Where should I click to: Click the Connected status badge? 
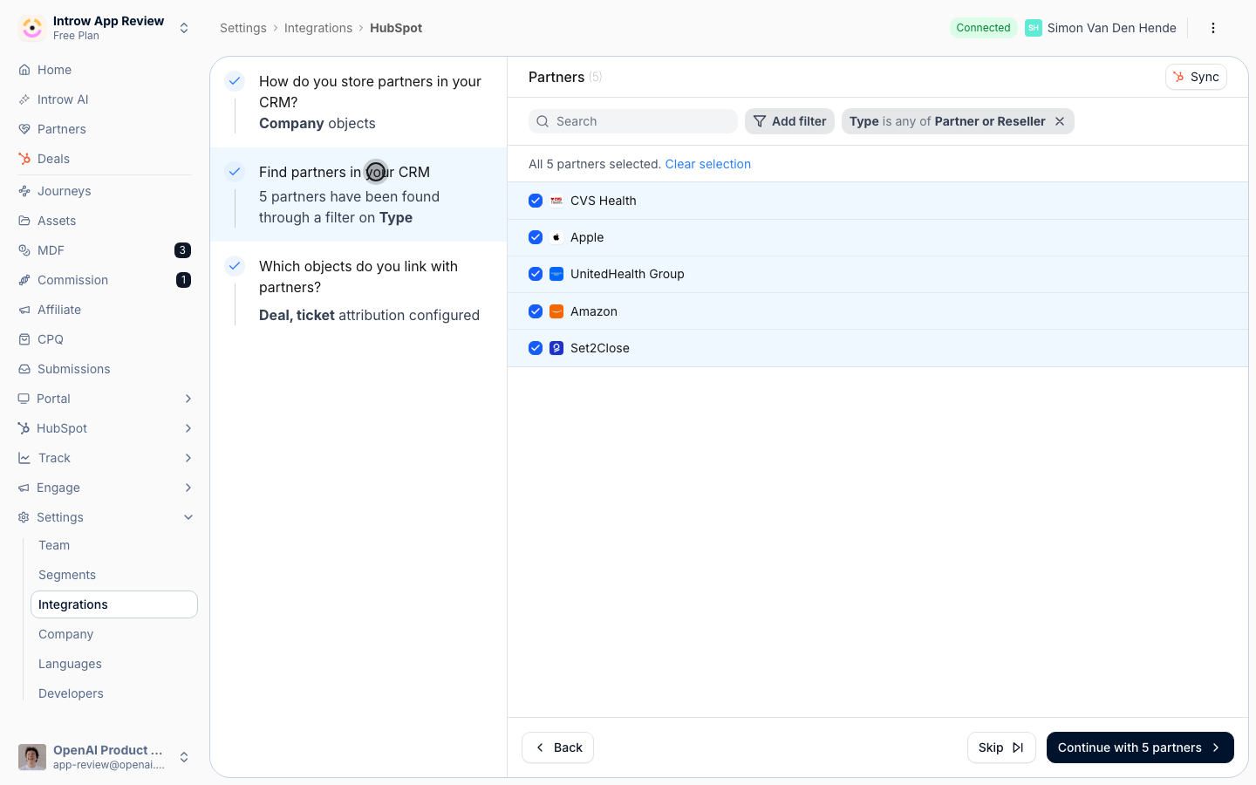(983, 28)
